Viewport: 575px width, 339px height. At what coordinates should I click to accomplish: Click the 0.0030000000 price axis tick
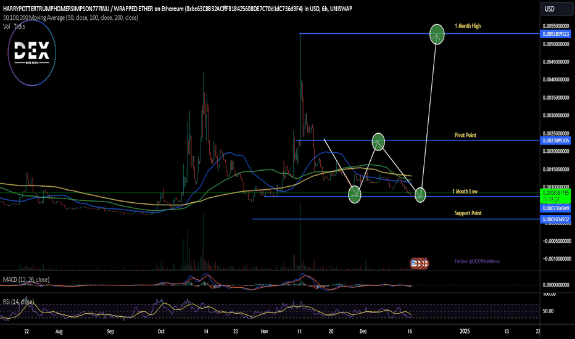point(556,115)
